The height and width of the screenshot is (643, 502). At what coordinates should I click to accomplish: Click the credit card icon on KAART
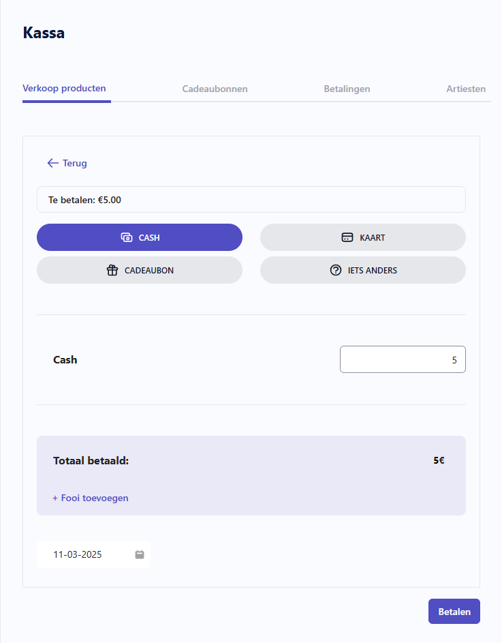point(349,237)
